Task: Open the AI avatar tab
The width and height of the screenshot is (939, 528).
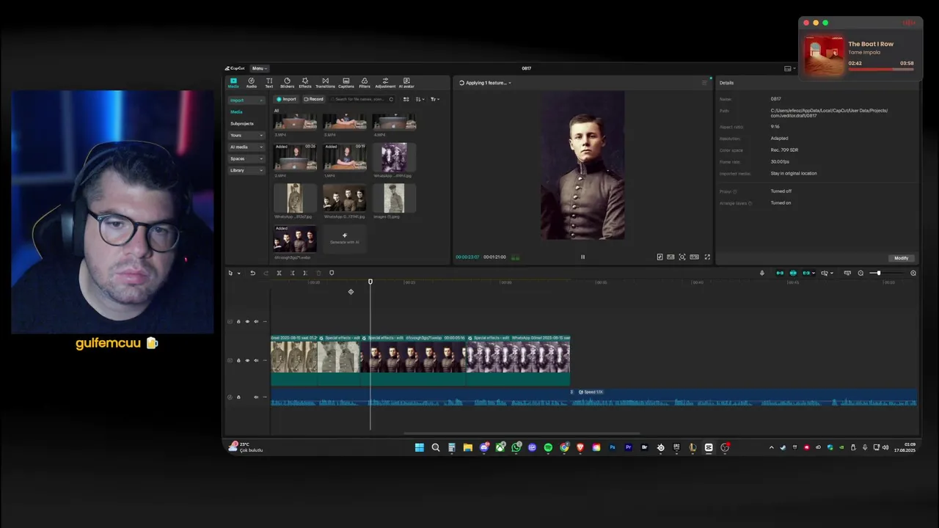Action: pyautogui.click(x=406, y=83)
